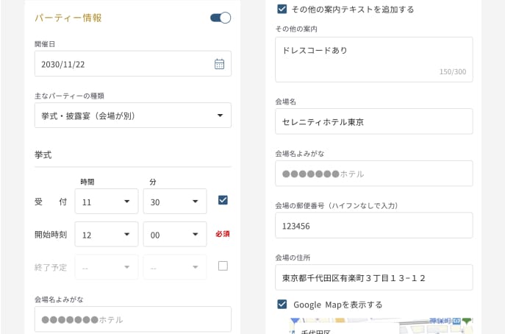
Task: Toggle the パーティー情報 switch off
Action: pyautogui.click(x=221, y=18)
